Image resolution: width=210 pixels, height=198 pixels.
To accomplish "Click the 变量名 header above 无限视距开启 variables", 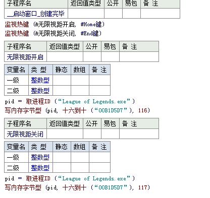I will pyautogui.click(x=17, y=70).
